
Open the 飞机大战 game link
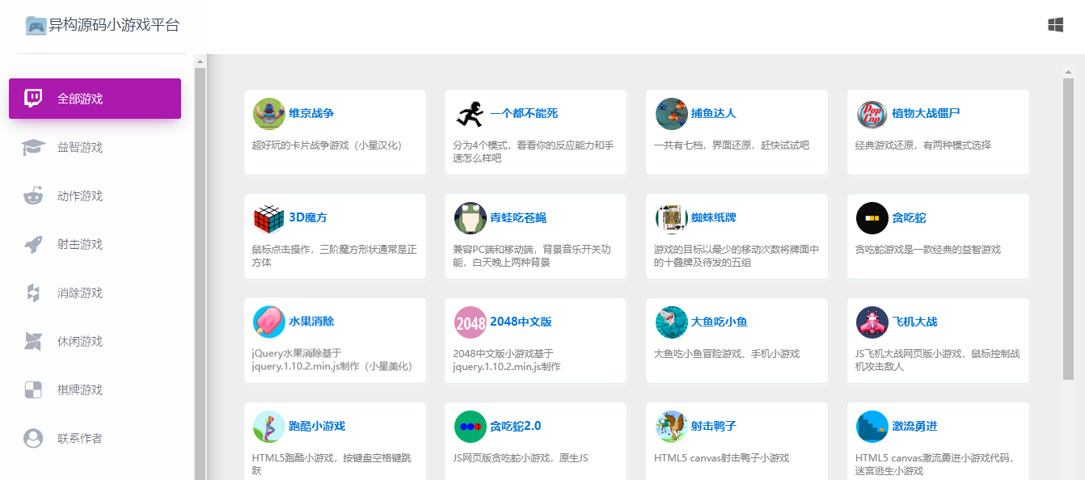914,321
